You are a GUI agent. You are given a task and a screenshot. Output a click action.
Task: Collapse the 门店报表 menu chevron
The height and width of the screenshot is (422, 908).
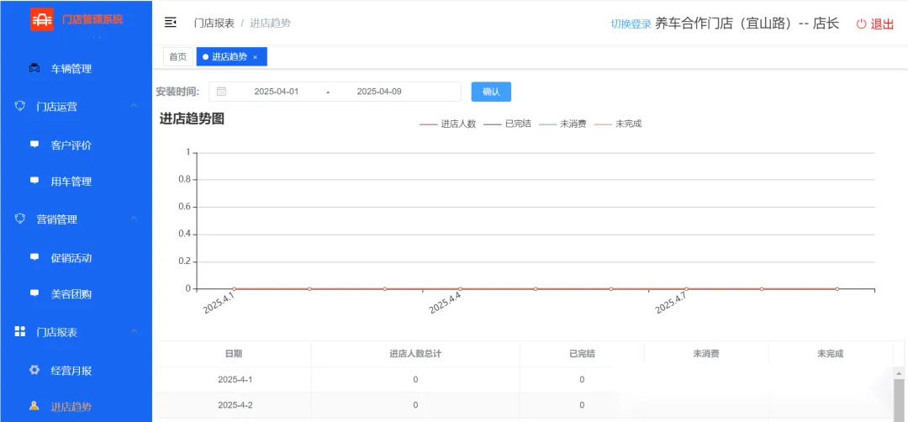pyautogui.click(x=134, y=331)
